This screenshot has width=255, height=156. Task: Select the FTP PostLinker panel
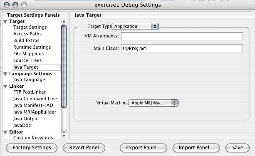[30, 92]
